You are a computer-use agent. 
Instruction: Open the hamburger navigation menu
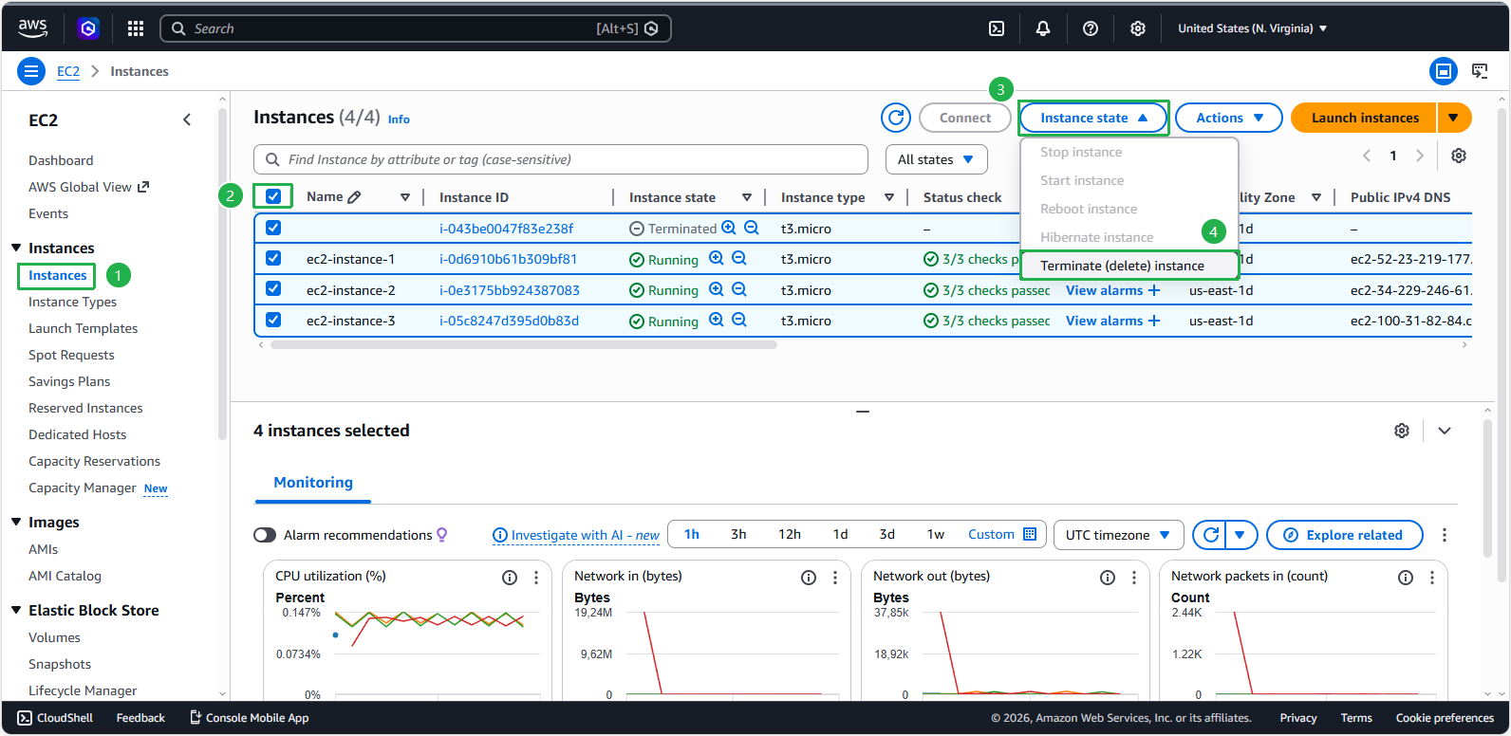31,71
